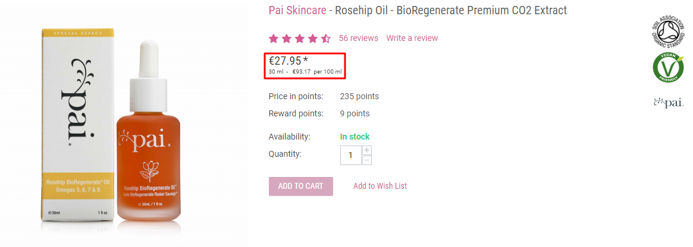The image size is (693, 247).
Task: Open the 56 reviews link
Action: point(359,38)
